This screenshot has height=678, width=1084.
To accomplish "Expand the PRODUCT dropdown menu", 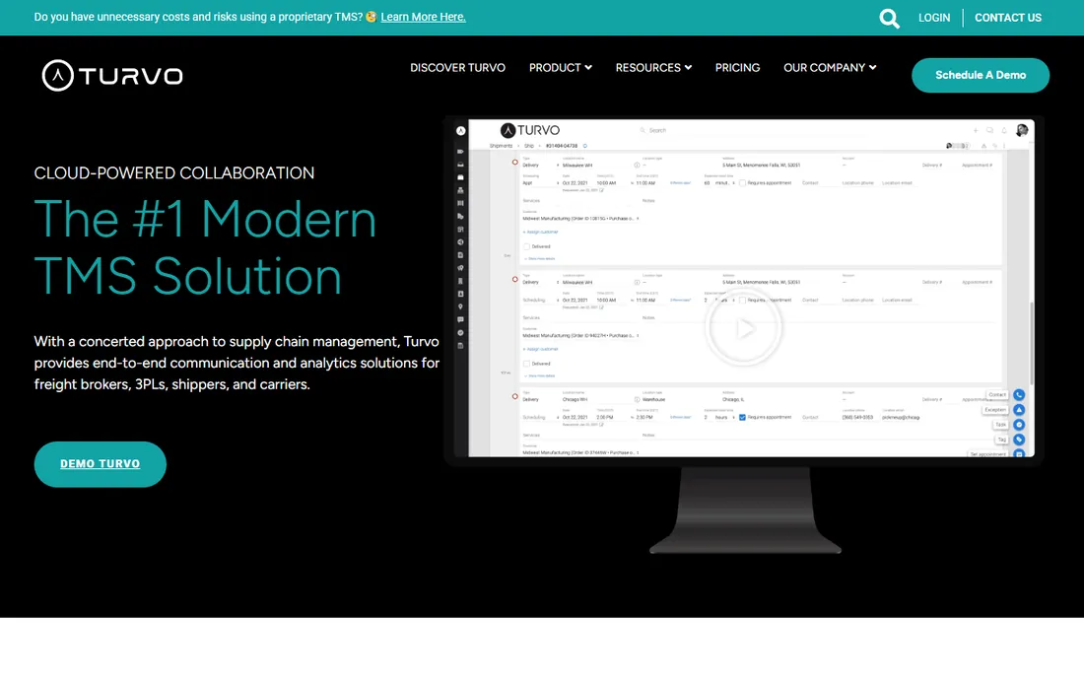I will click(x=560, y=68).
